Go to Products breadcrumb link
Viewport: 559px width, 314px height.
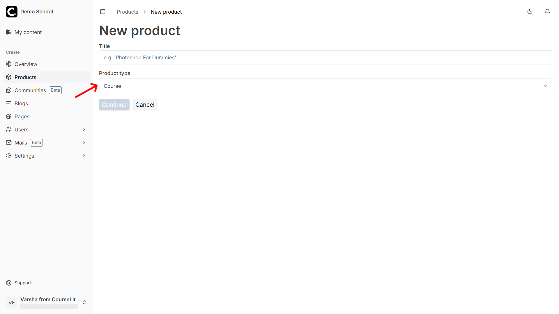click(128, 12)
